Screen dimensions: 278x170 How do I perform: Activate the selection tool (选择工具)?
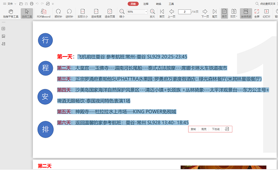[27, 13]
